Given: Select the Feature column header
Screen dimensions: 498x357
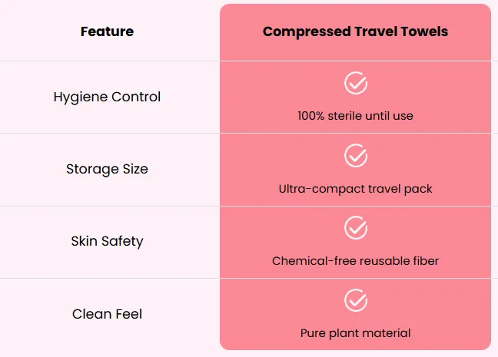Looking at the screenshot, I should (107, 31).
